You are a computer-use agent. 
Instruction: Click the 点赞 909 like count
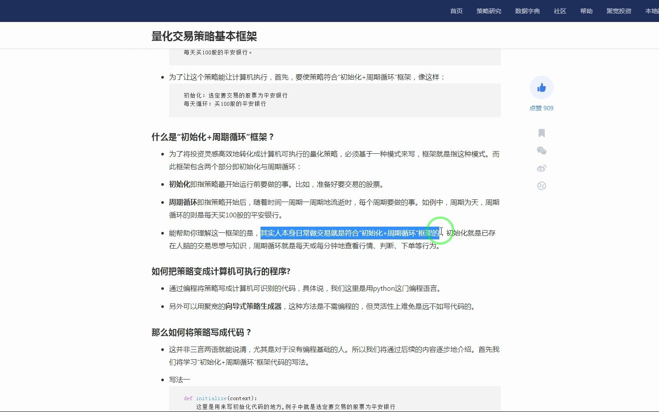[x=541, y=108]
